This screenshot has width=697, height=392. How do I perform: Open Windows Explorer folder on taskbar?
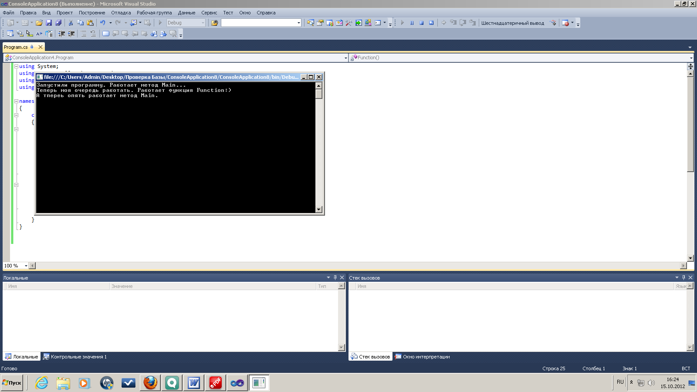click(63, 383)
